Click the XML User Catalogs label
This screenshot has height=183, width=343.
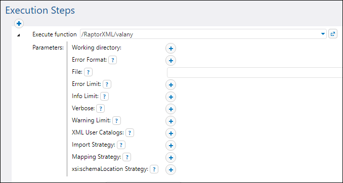[x=98, y=132]
